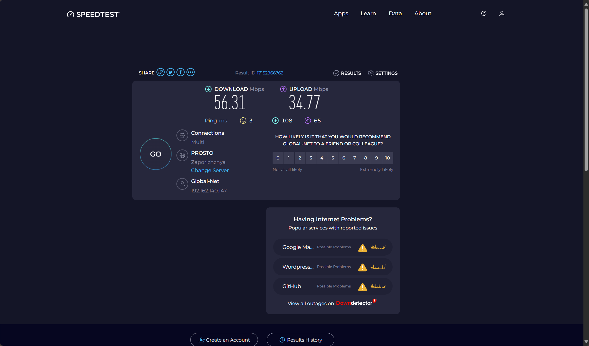Viewport: 589px width, 346px height.
Task: Open the Apps menu
Action: [341, 13]
